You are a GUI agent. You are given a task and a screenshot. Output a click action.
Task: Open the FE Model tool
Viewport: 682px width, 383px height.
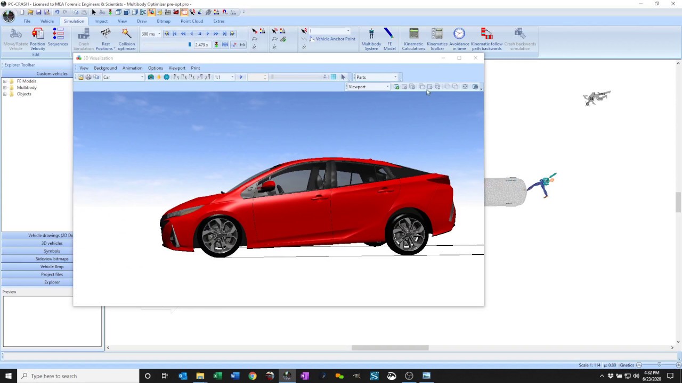(x=389, y=39)
